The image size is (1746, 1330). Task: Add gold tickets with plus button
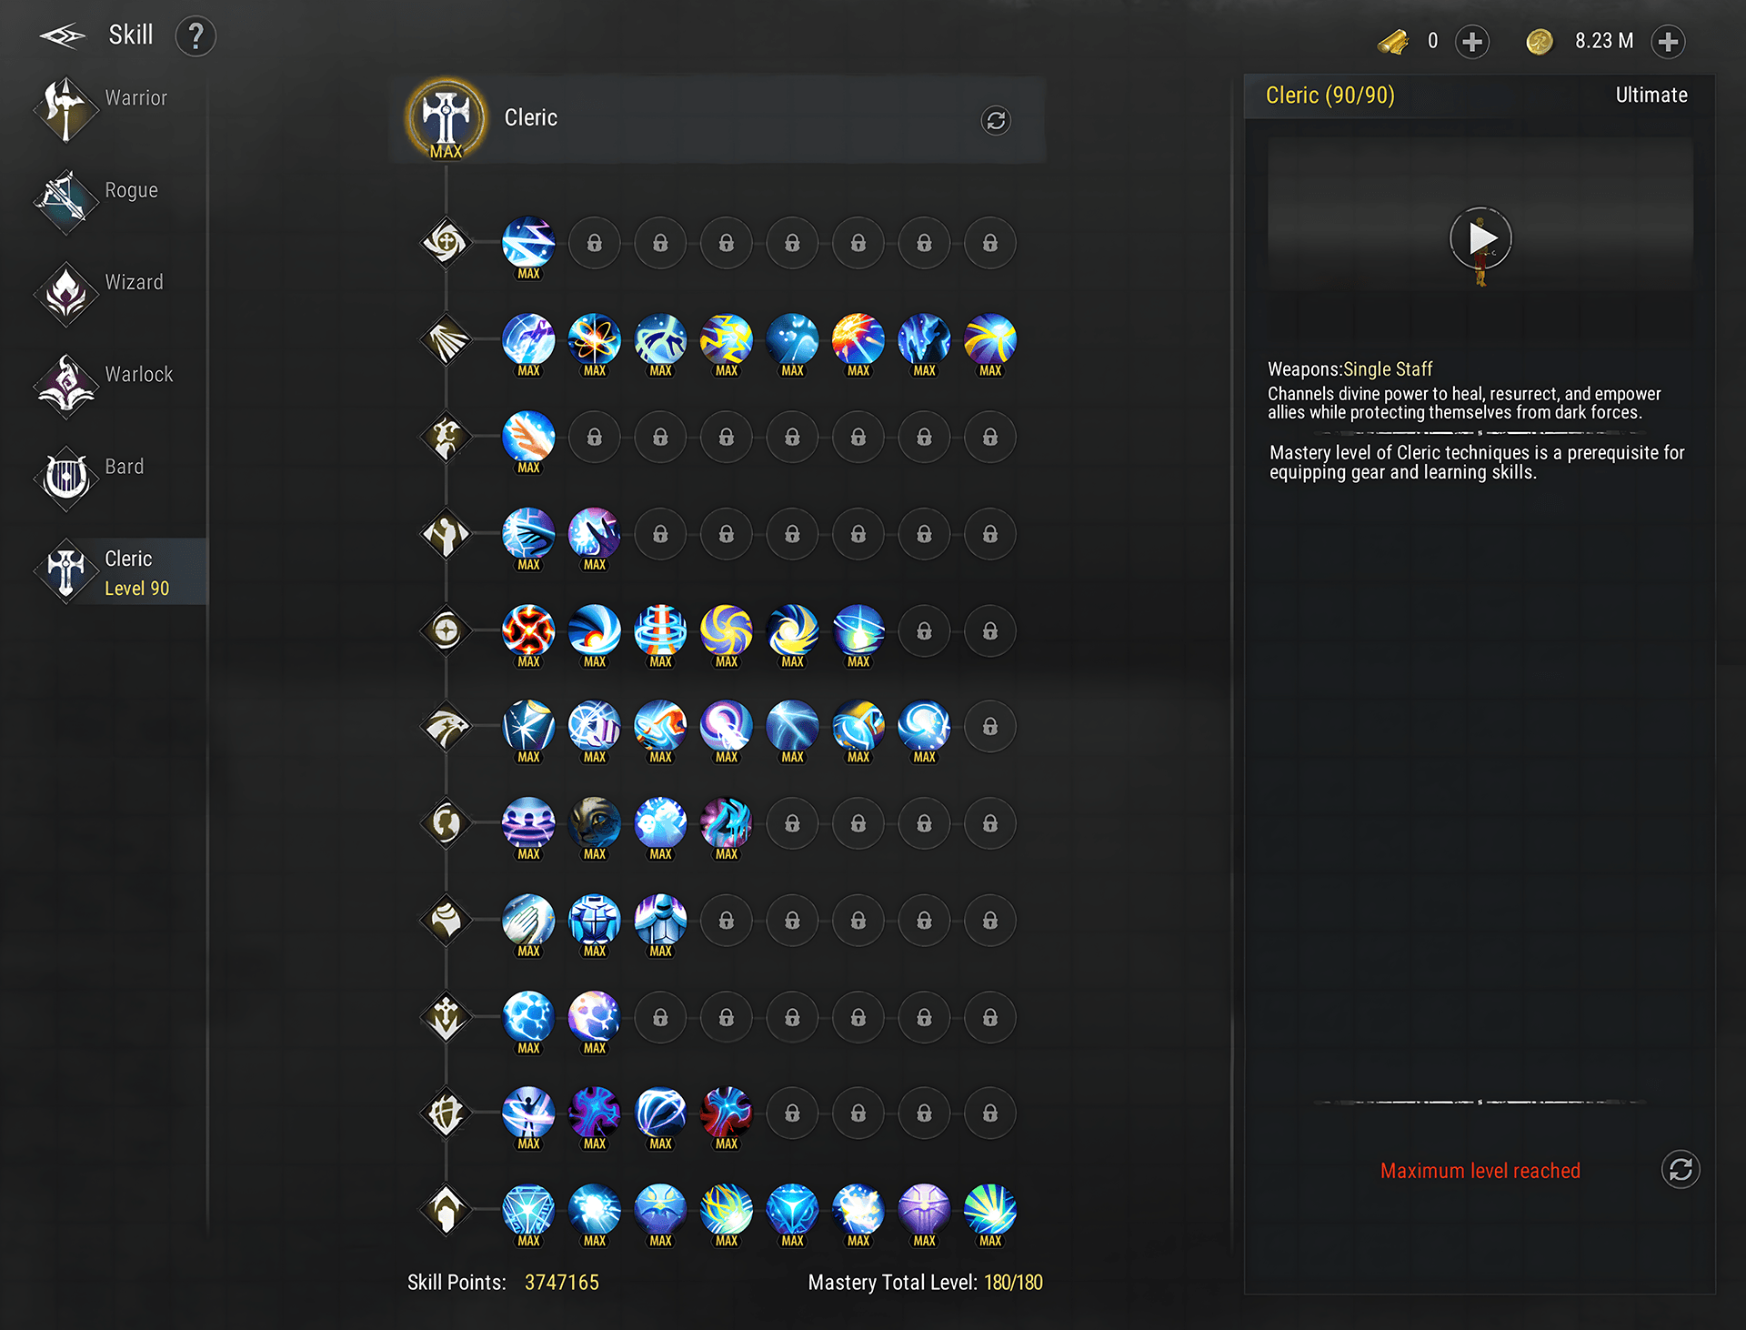1472,41
